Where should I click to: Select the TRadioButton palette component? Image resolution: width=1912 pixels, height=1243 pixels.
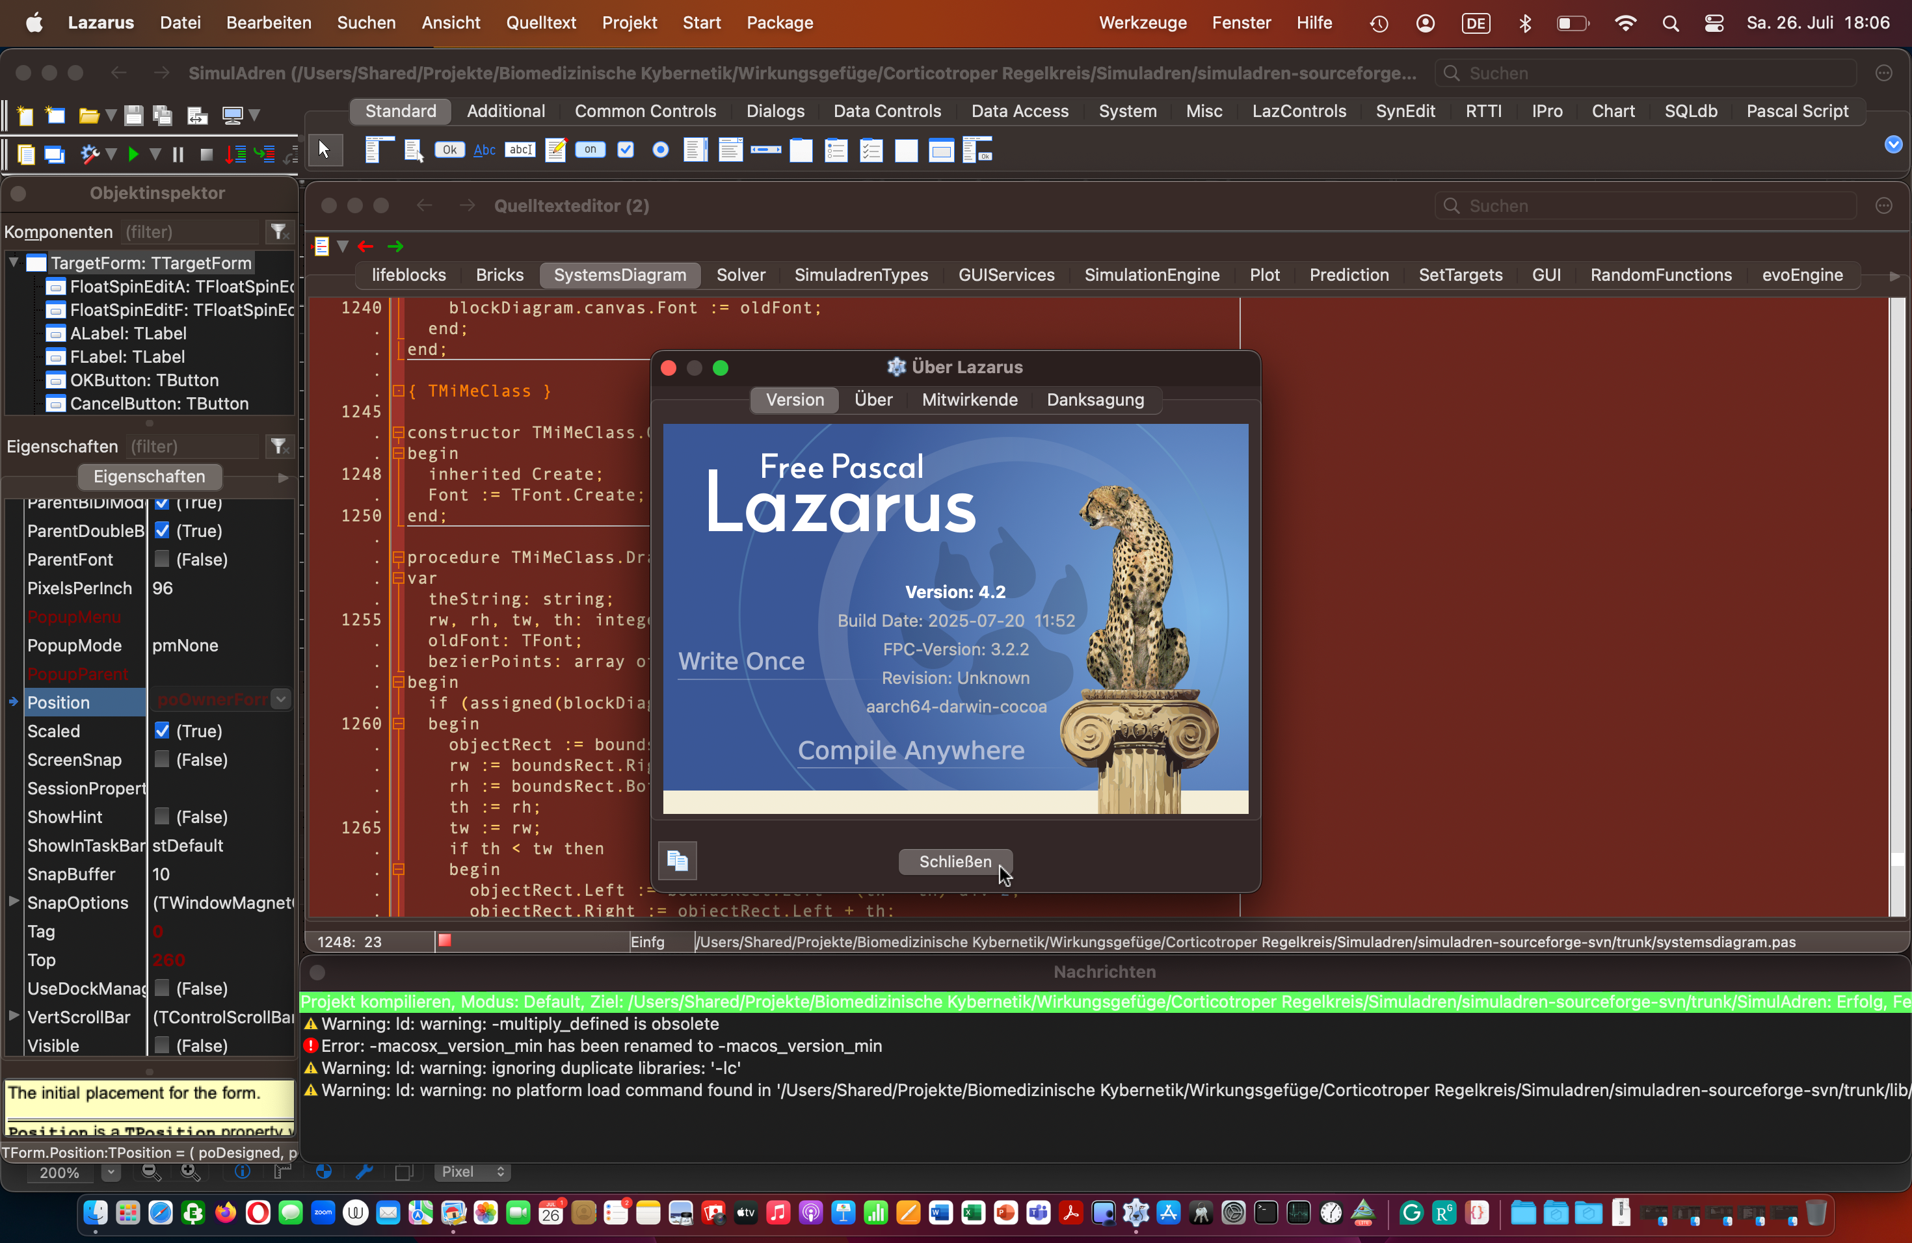[660, 150]
